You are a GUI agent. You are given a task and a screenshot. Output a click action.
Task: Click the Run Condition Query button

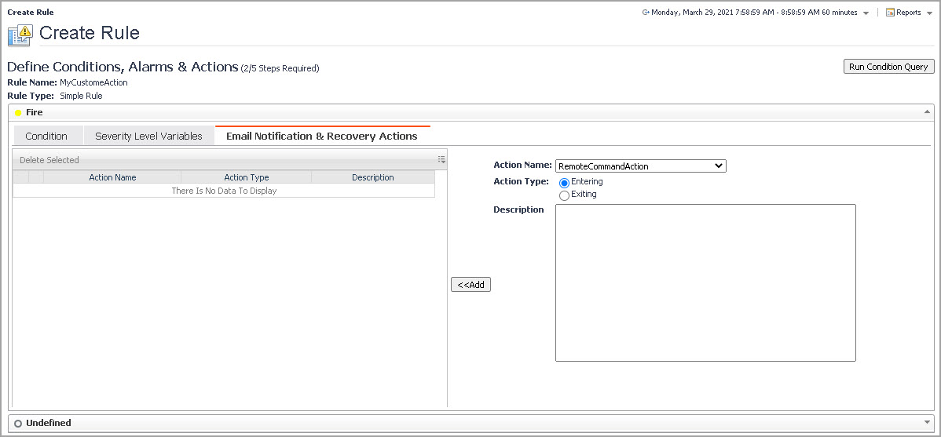point(888,67)
